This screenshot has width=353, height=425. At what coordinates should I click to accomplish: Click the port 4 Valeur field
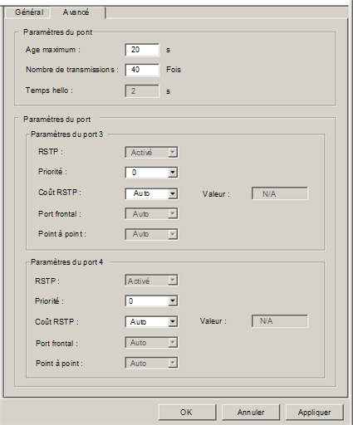[x=280, y=321]
